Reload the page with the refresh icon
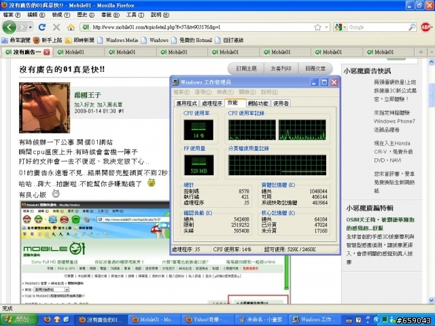The image size is (435, 326). click(x=42, y=27)
